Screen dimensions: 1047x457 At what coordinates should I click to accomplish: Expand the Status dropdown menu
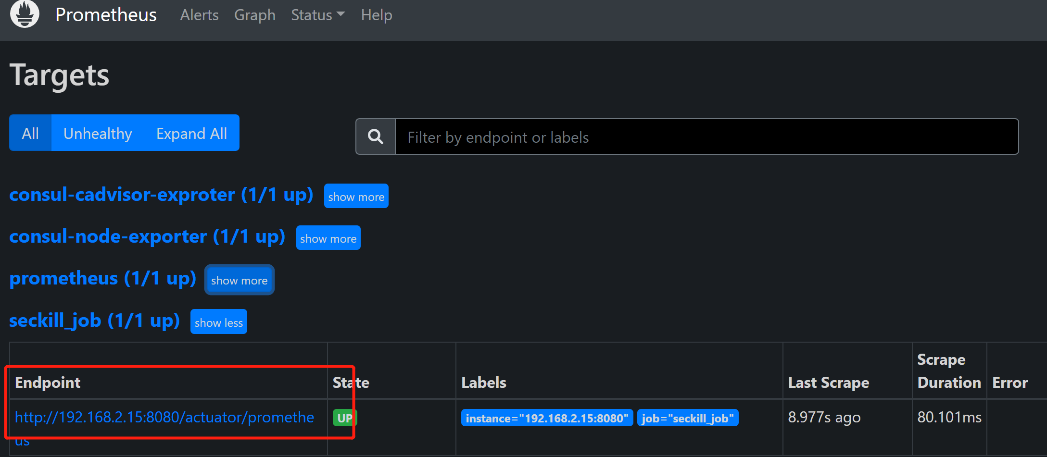(x=318, y=15)
